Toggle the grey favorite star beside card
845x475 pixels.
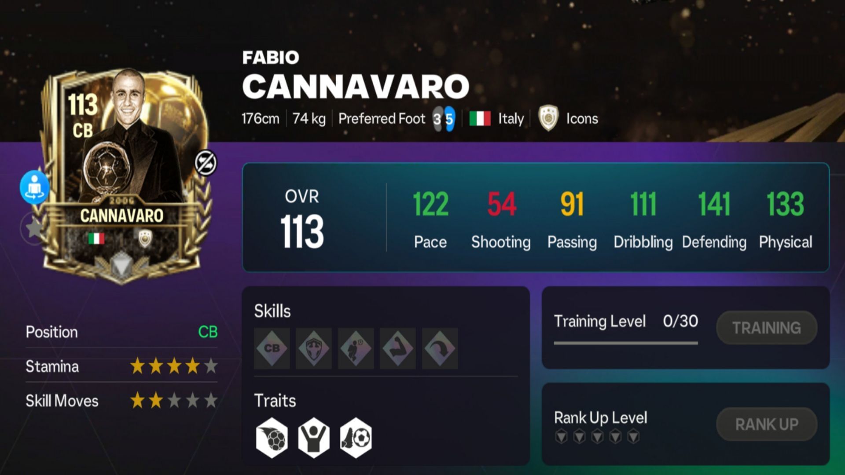pos(33,228)
